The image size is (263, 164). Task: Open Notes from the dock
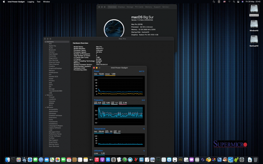[x=86, y=160]
